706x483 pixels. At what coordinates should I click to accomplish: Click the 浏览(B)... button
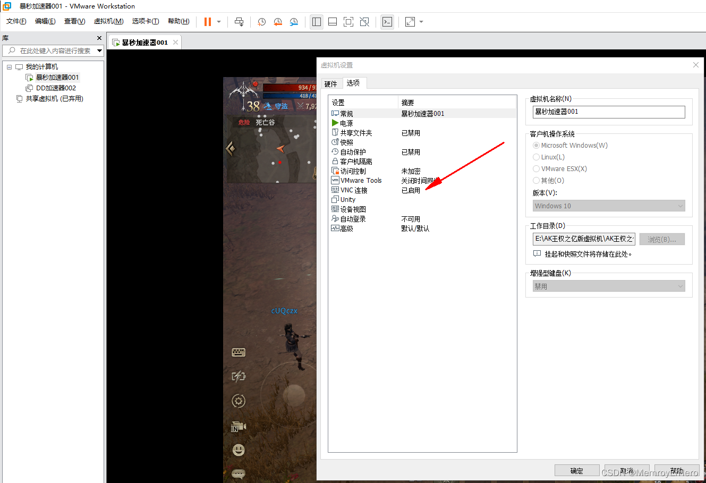(662, 240)
